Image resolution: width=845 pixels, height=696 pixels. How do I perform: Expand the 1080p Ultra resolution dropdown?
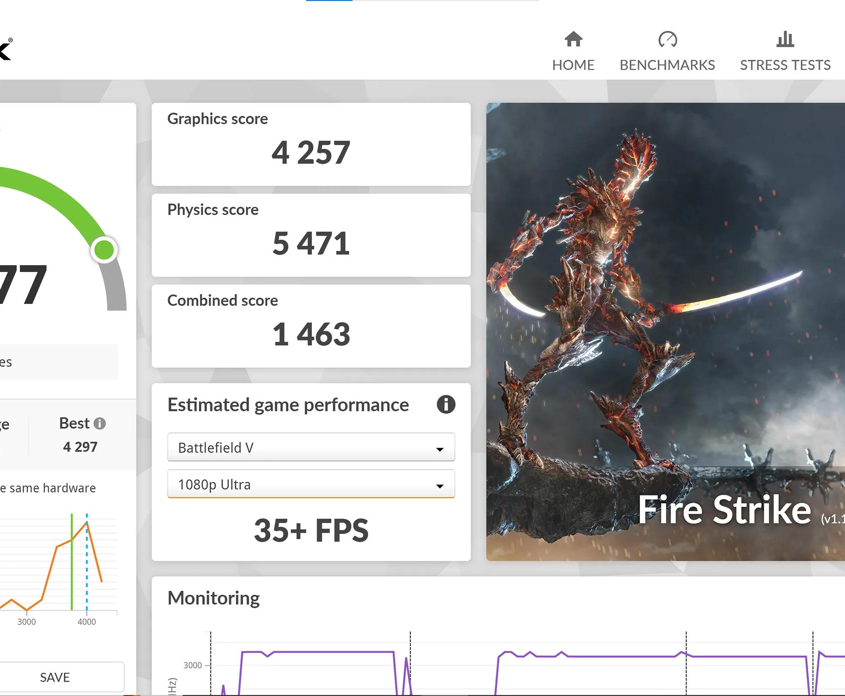(x=311, y=484)
